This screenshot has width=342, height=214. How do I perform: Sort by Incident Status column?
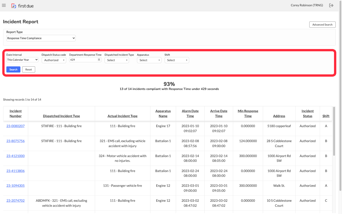click(x=308, y=113)
